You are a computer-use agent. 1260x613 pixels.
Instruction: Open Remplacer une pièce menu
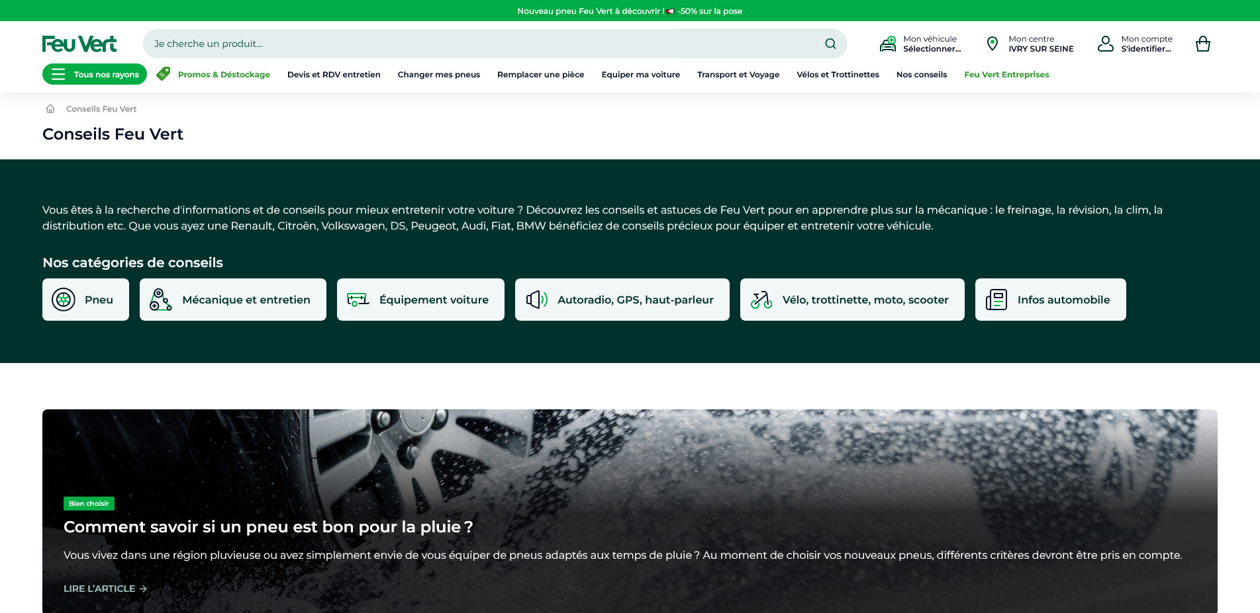(x=541, y=75)
